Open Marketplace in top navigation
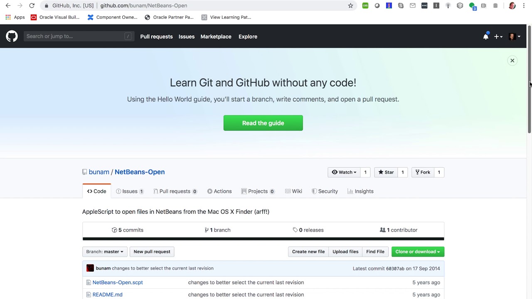This screenshot has width=532, height=299. (216, 37)
